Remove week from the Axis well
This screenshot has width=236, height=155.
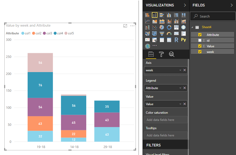185,70
